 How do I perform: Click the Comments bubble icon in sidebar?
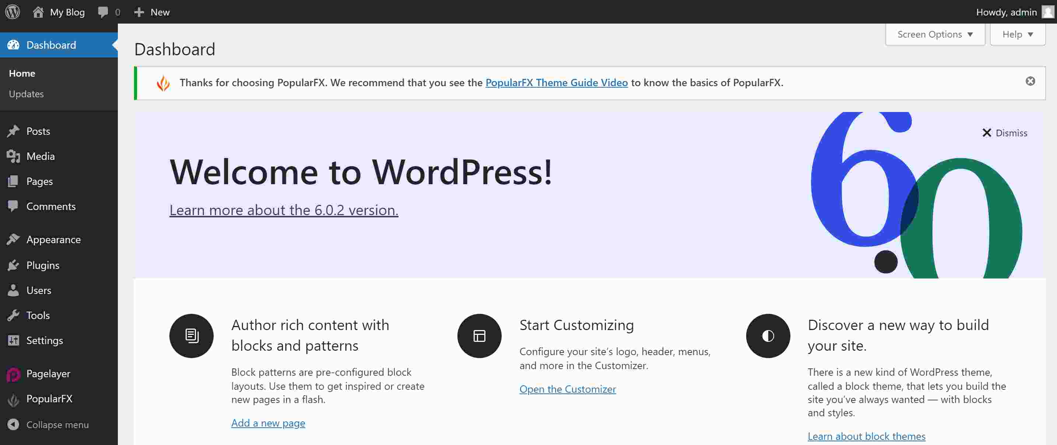click(13, 206)
